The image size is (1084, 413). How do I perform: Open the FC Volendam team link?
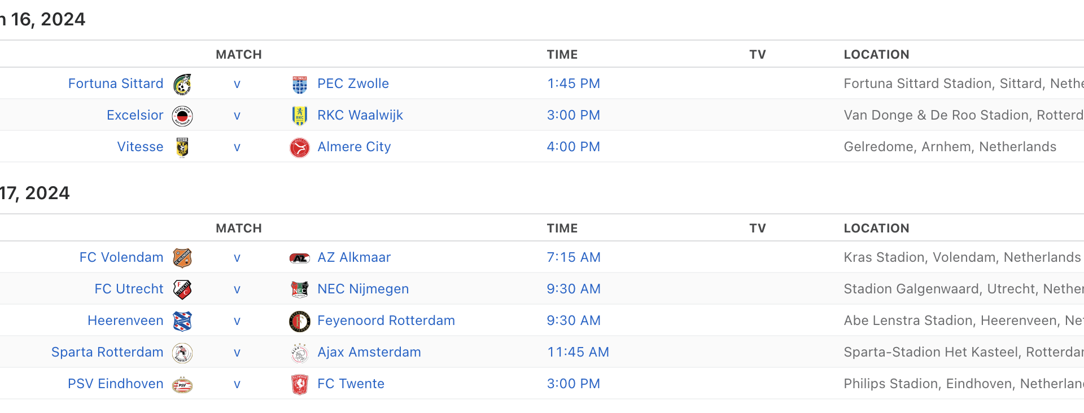(121, 257)
